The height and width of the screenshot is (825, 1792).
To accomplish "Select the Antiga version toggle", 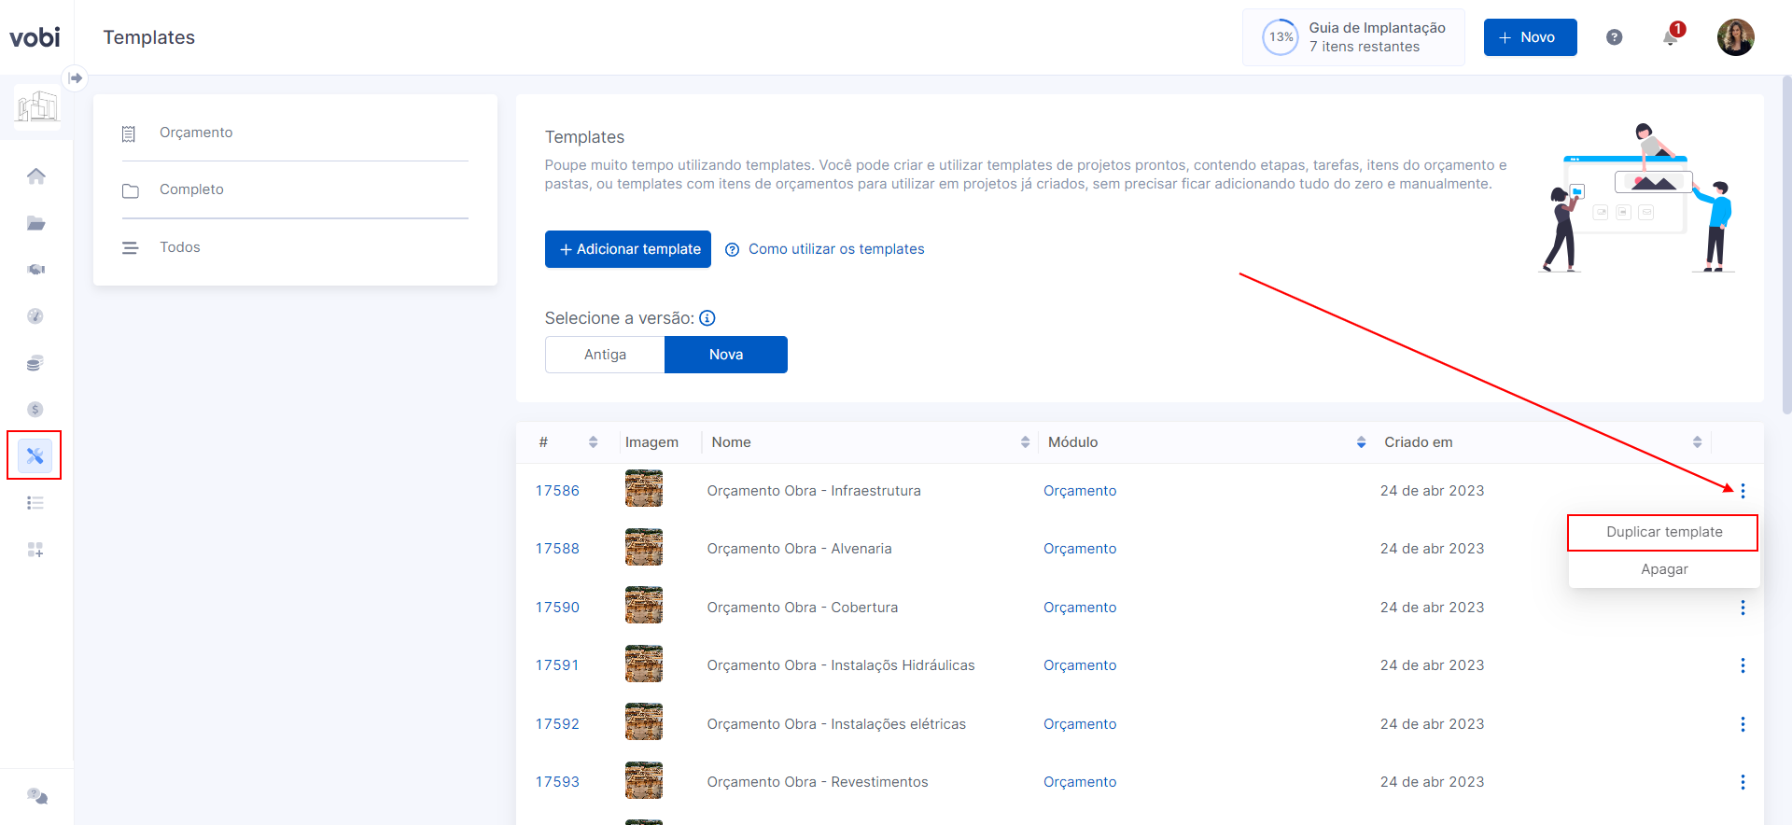I will click(x=605, y=355).
